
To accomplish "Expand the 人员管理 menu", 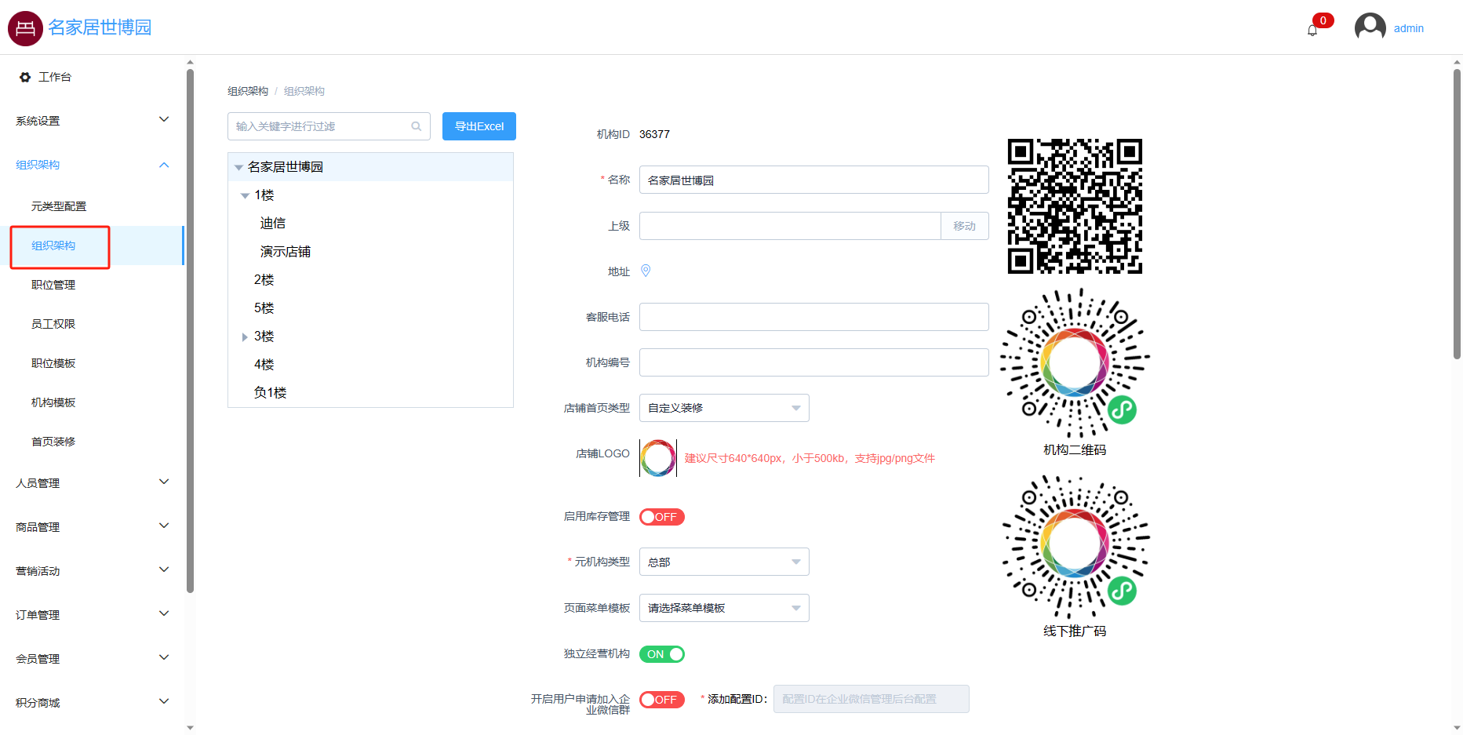I will tap(93, 483).
